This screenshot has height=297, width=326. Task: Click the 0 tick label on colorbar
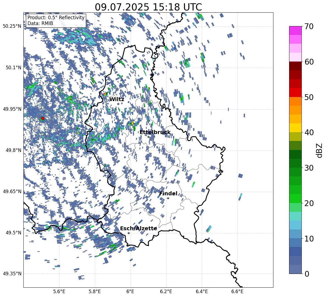307,274
